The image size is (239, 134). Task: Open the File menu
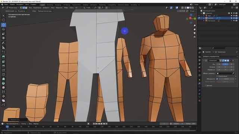[x=6, y=4]
